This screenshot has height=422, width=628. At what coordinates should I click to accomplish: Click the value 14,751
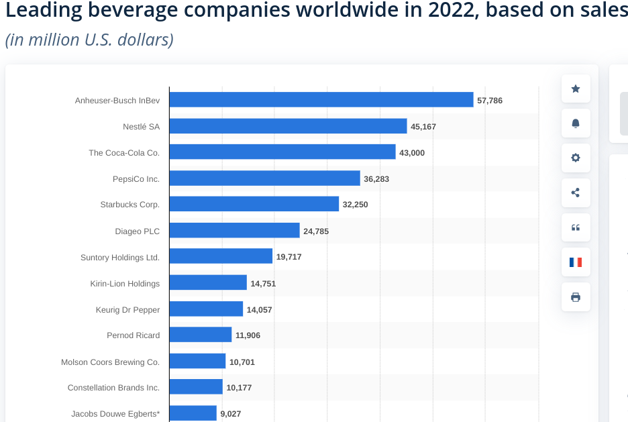(x=263, y=284)
